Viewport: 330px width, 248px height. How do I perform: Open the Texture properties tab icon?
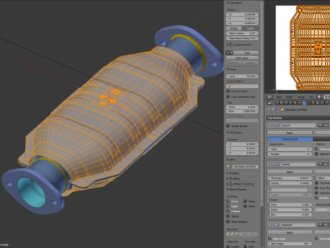[x=318, y=103]
